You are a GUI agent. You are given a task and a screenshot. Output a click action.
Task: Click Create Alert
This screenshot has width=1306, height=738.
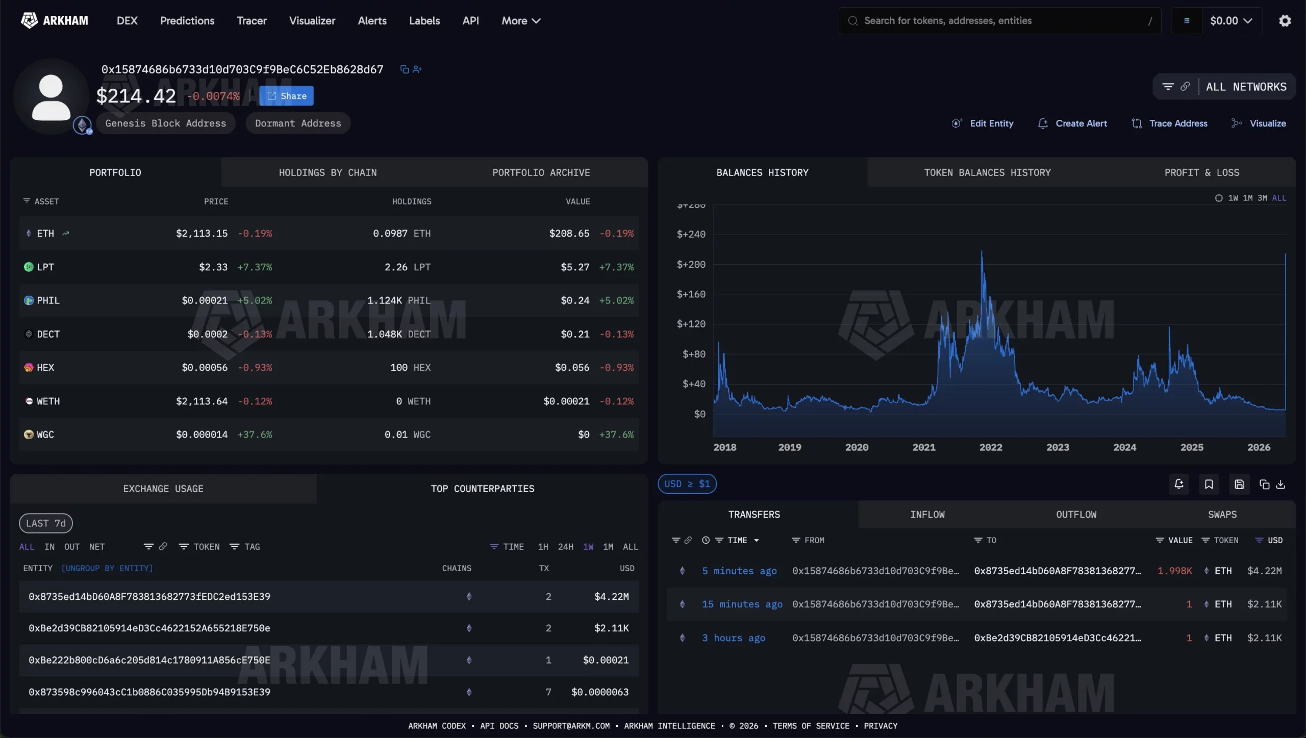[x=1072, y=123]
